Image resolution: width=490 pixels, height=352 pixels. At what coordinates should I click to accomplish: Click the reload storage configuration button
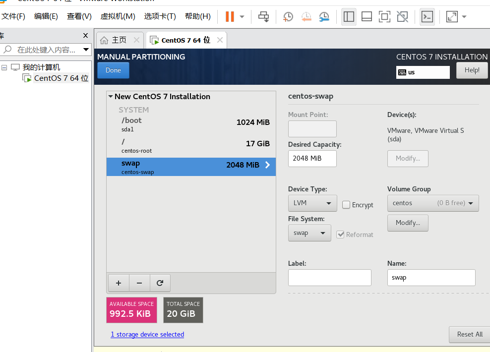160,283
